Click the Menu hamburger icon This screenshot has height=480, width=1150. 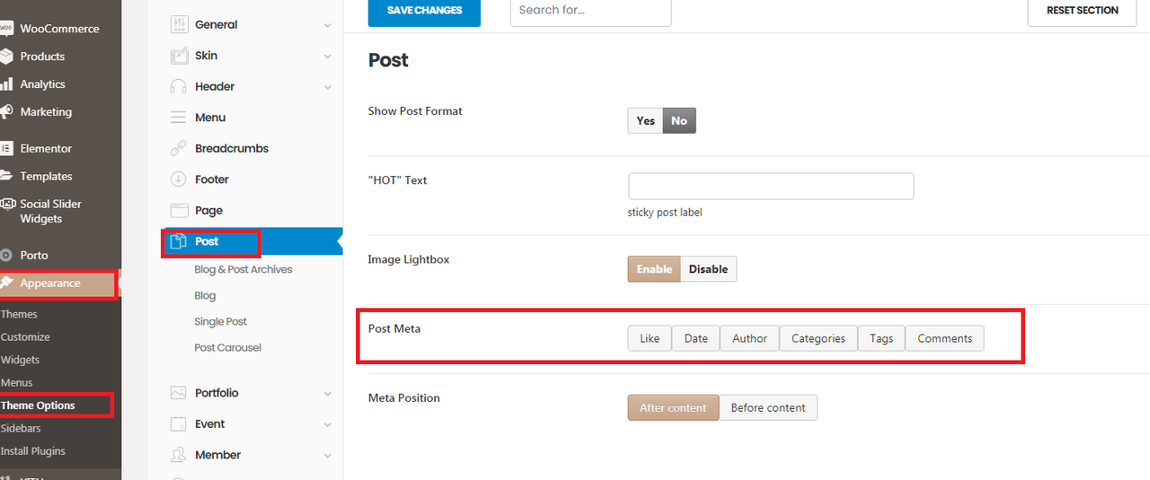(x=179, y=118)
